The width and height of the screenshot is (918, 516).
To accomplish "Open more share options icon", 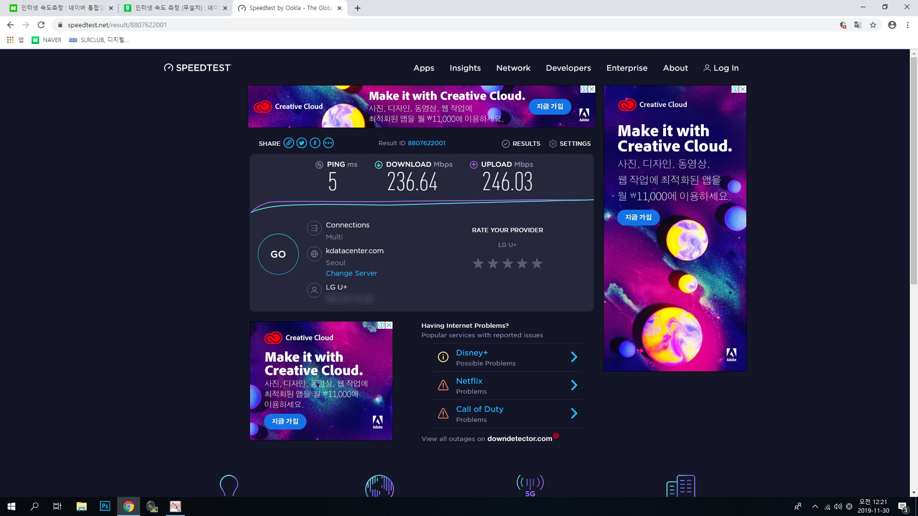I will (328, 143).
